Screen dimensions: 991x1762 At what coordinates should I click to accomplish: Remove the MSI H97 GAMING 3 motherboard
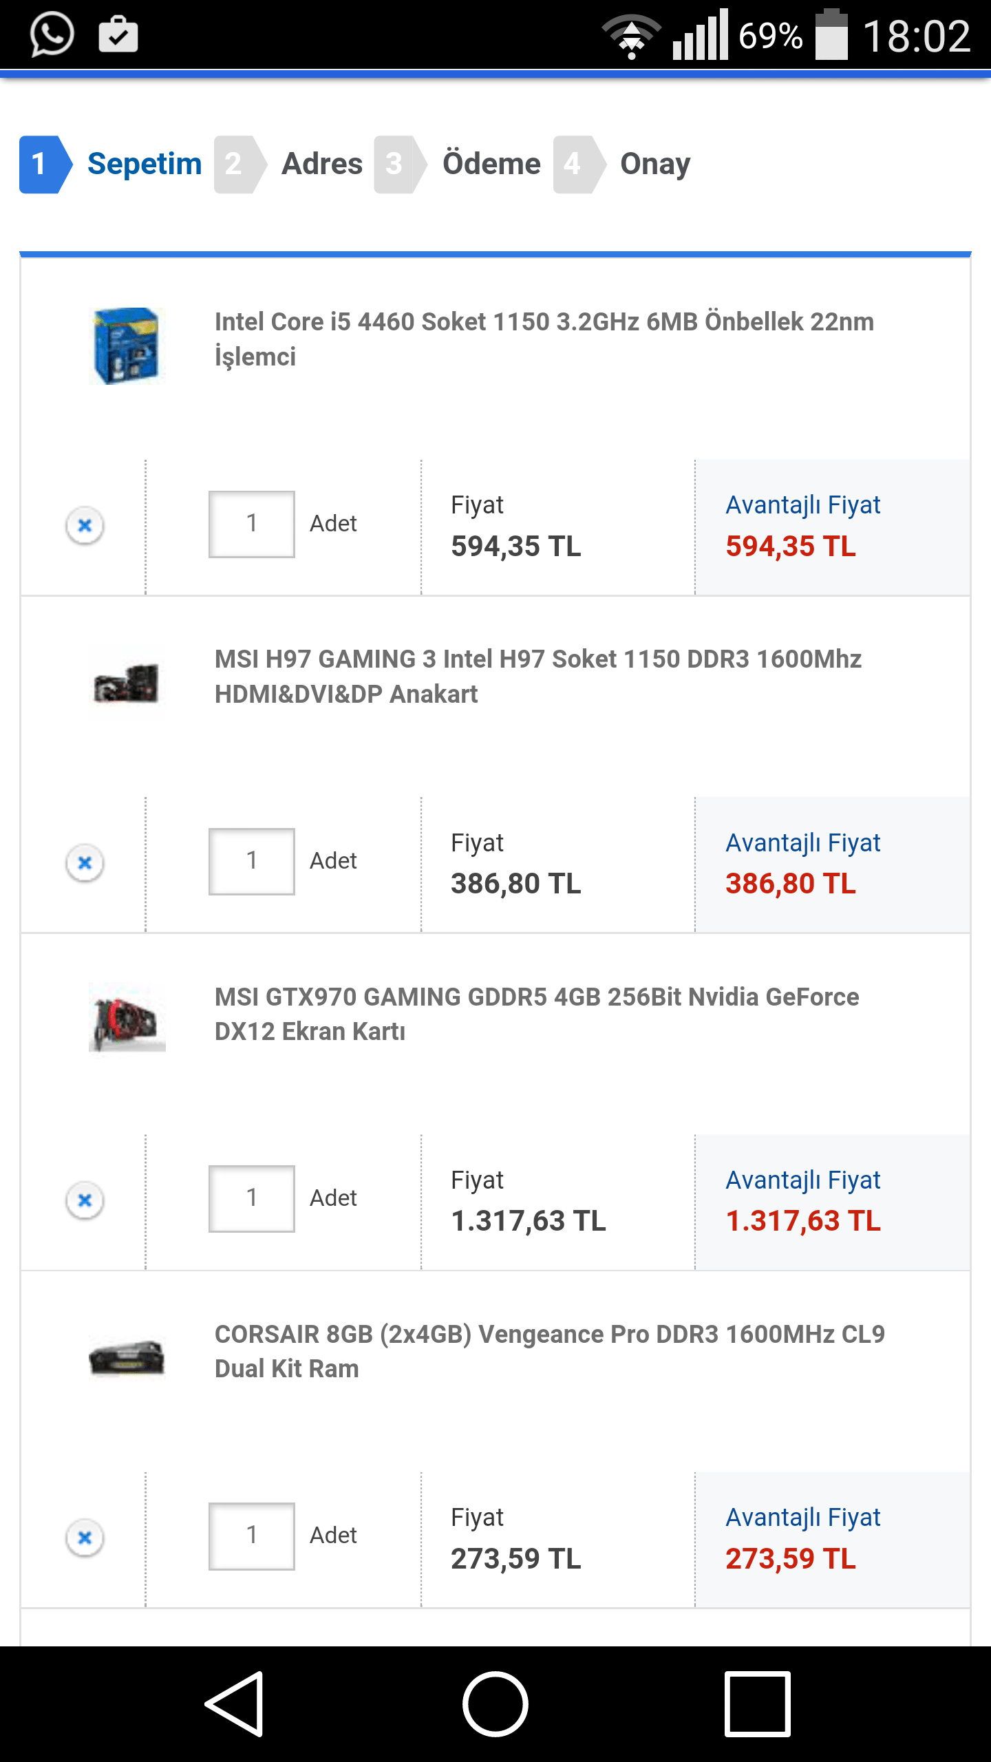85,862
